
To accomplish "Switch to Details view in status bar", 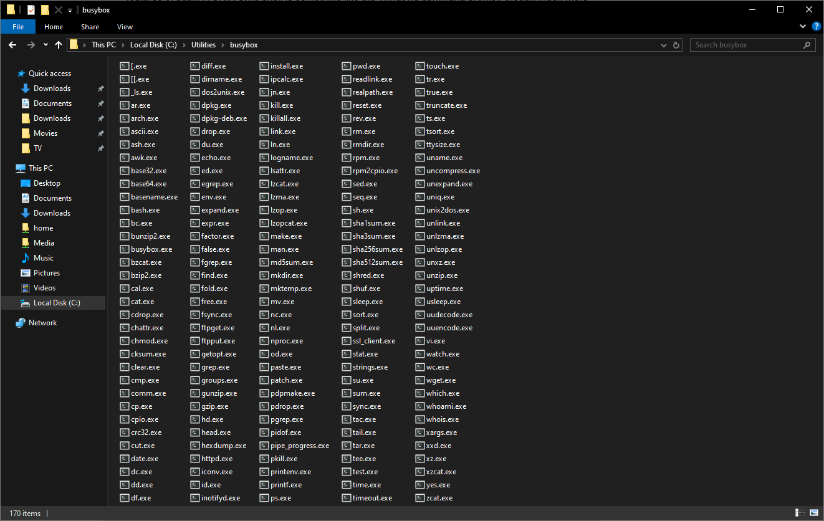I will point(800,513).
